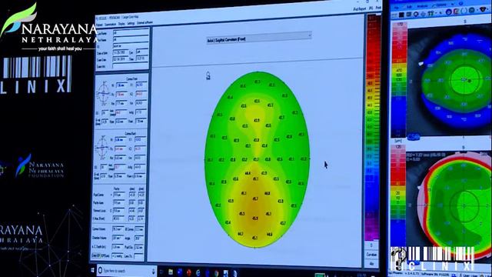Click the Chamber Volume value field
The width and height of the screenshot is (492, 277).
coord(118,238)
